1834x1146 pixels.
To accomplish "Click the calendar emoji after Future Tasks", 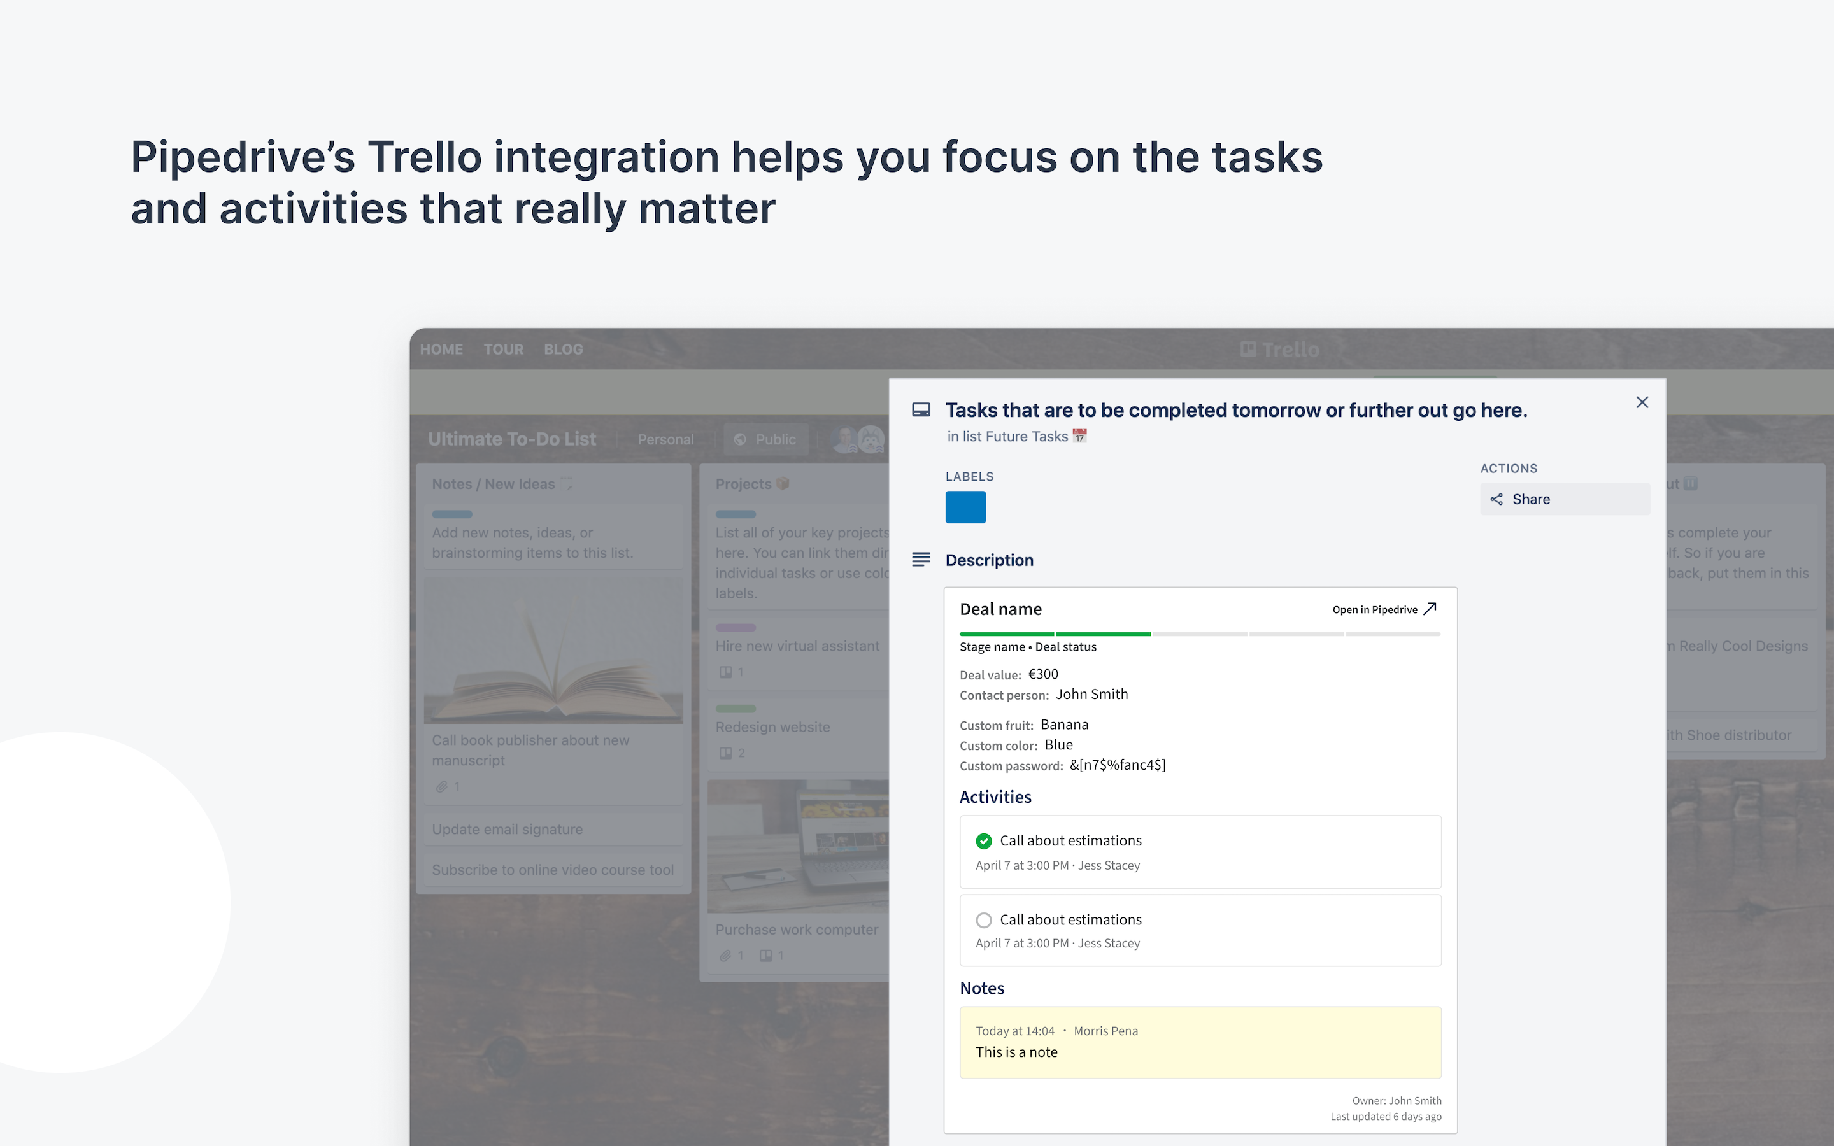I will click(1080, 436).
